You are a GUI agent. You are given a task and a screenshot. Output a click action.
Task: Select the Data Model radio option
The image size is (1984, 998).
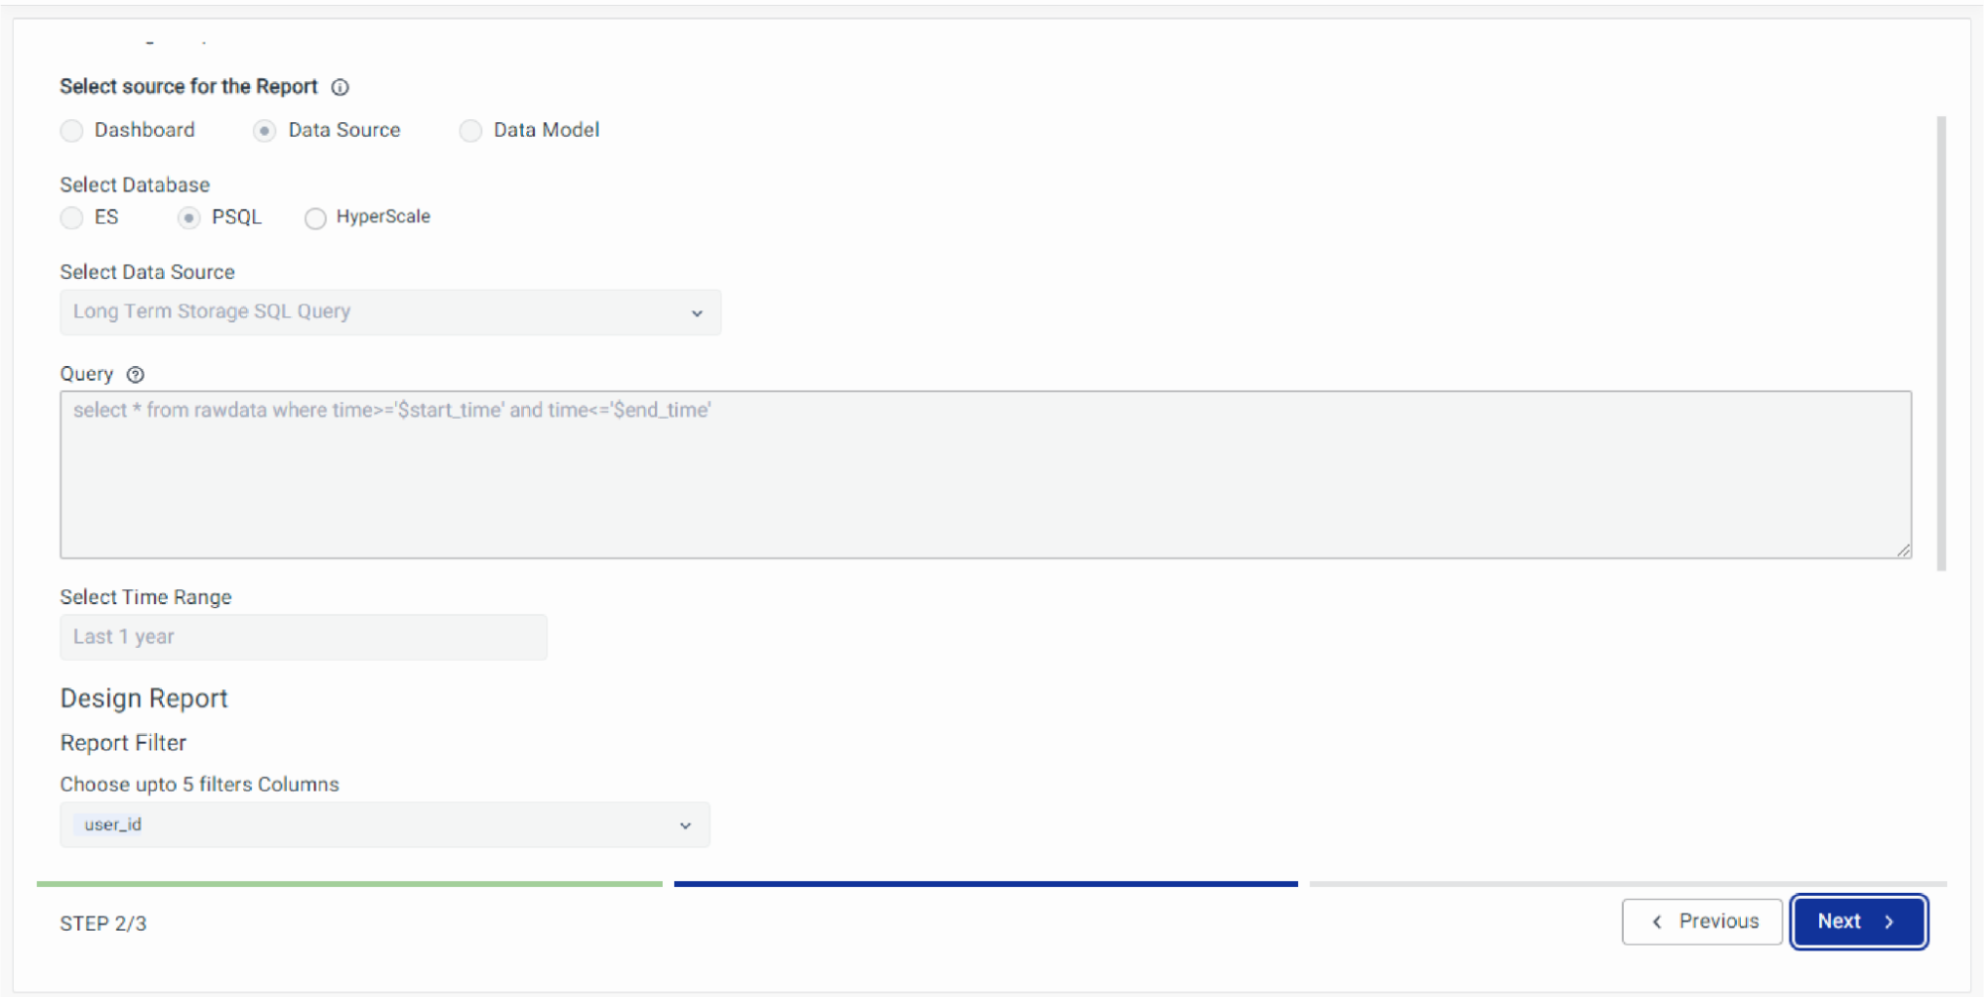[x=470, y=131]
